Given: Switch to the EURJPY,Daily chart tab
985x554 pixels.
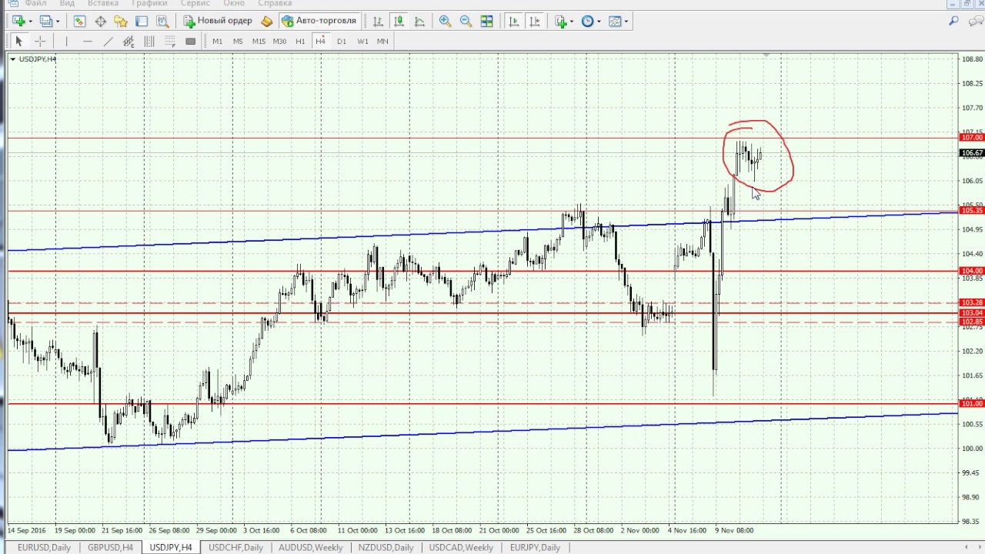Looking at the screenshot, I should [534, 547].
